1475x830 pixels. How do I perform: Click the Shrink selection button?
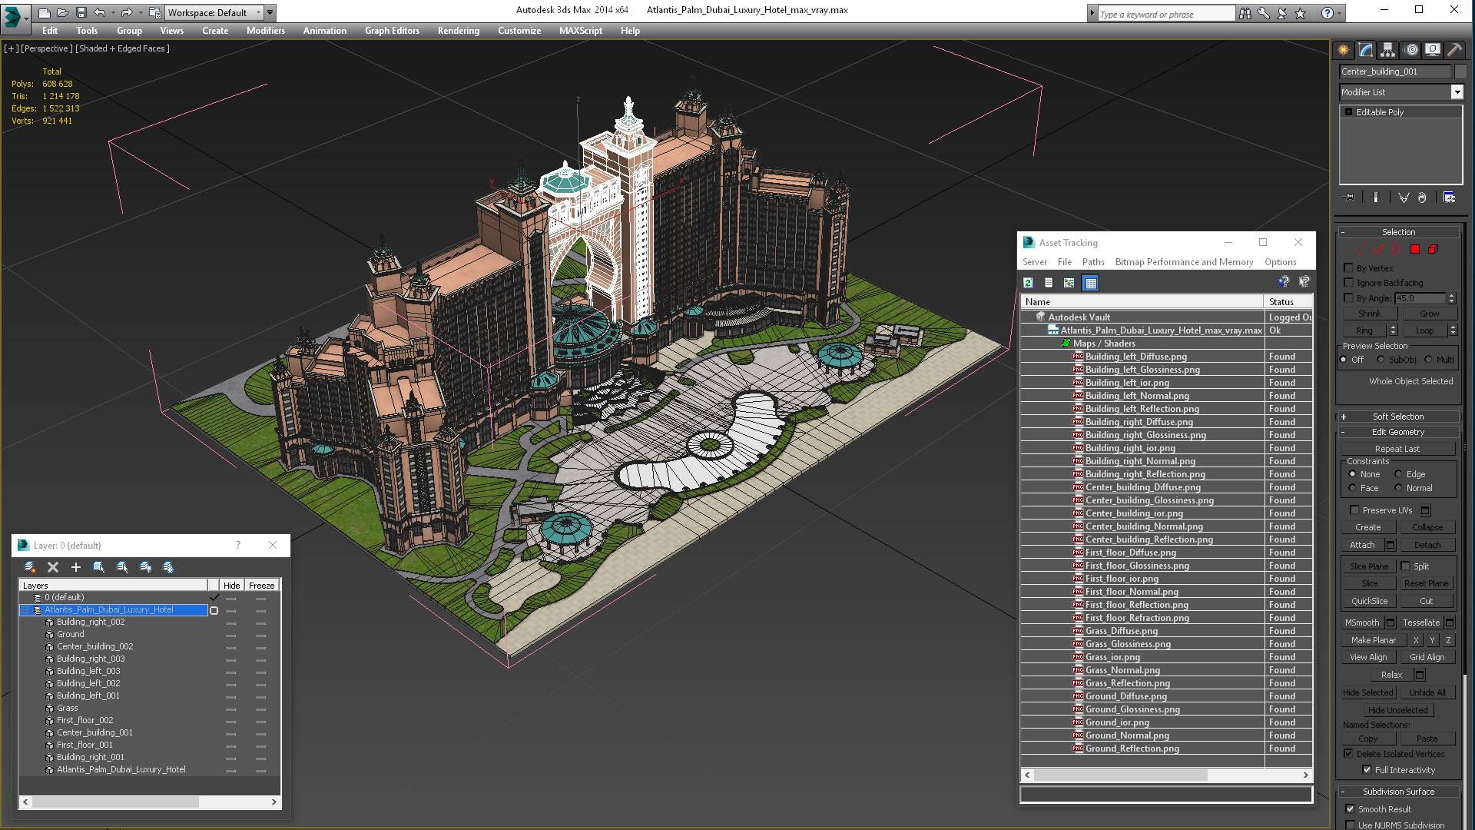pos(1370,314)
